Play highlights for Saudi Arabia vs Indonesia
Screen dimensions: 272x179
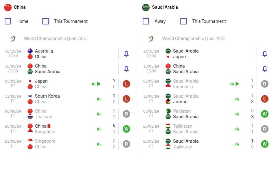point(237,84)
